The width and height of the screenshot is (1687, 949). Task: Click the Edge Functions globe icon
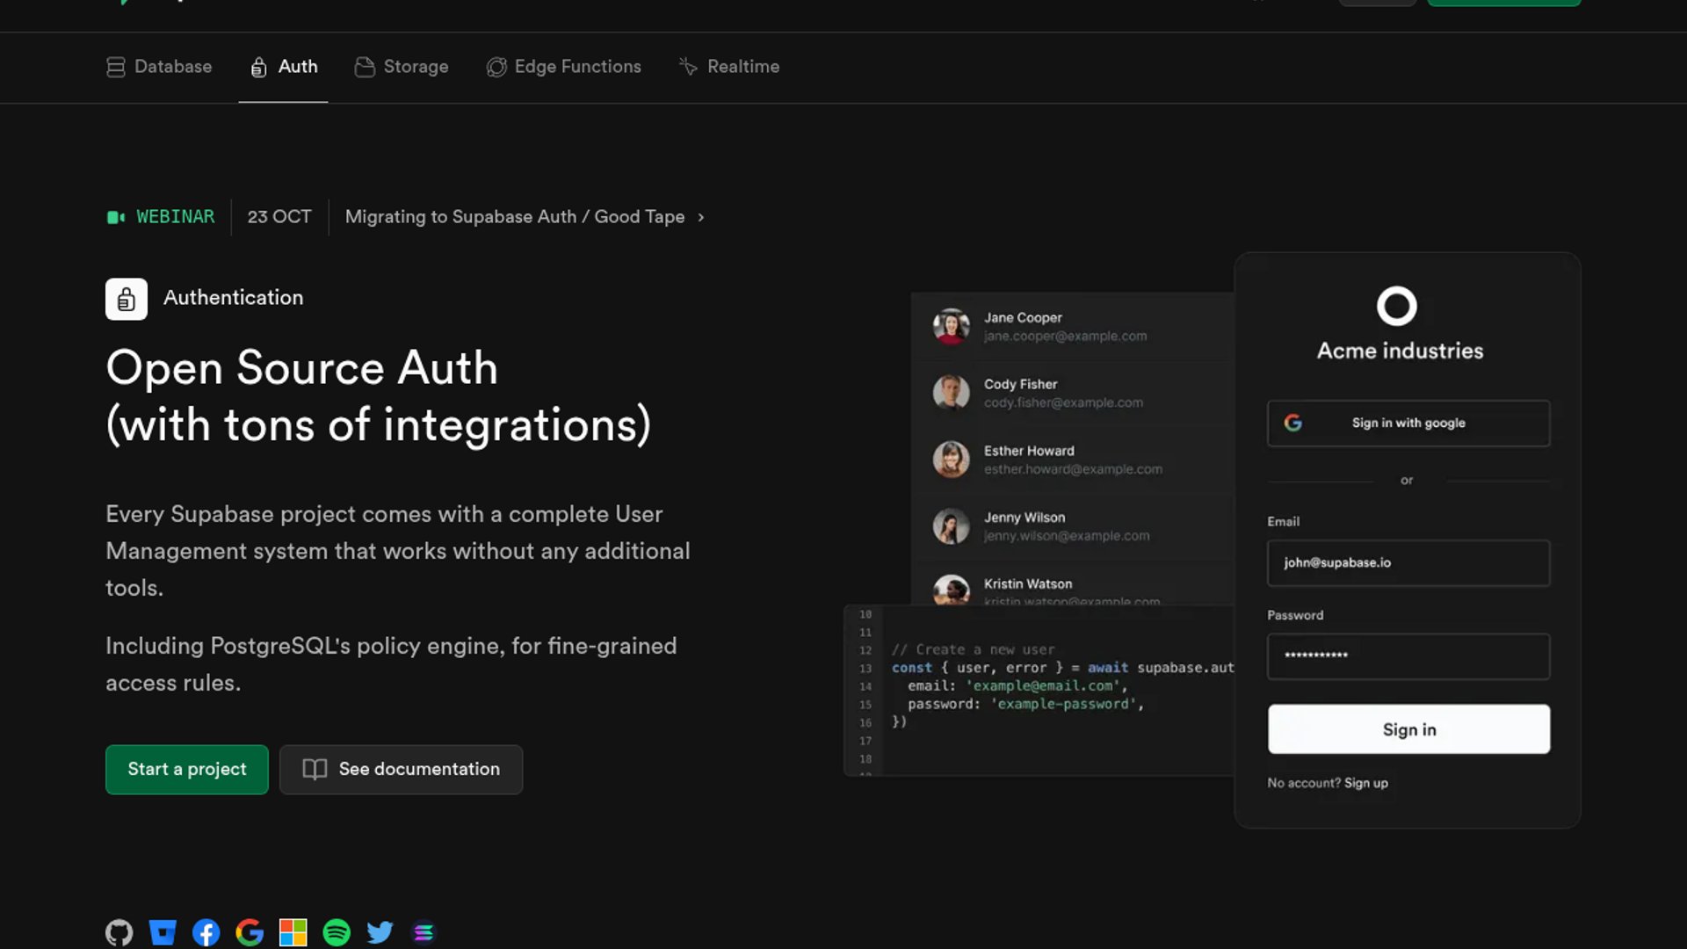tap(496, 68)
